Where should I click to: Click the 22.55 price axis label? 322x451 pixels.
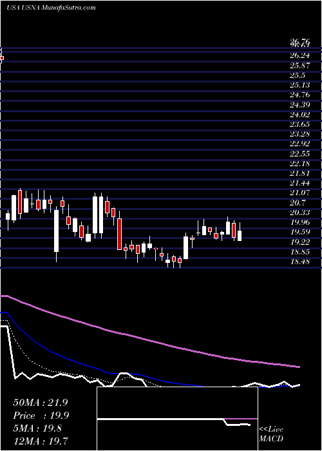tap(299, 154)
